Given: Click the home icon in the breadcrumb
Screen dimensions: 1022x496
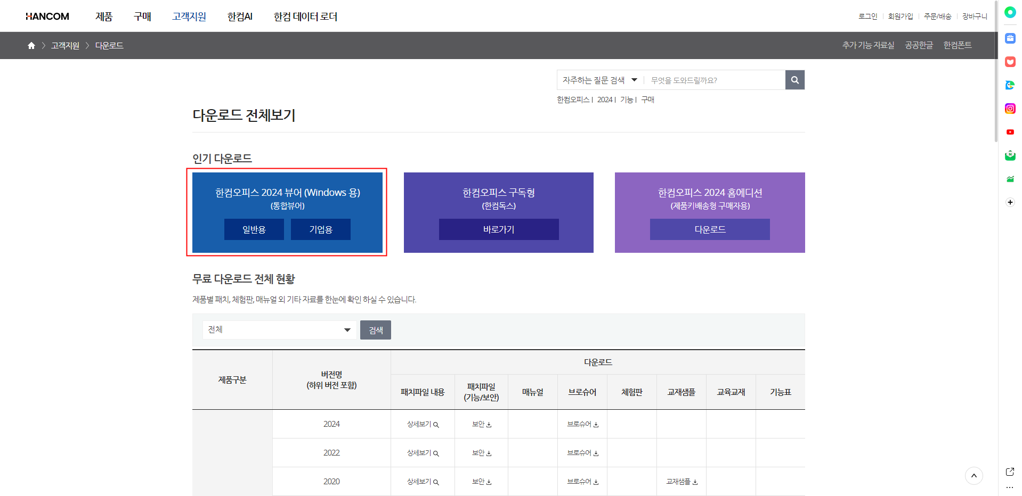Looking at the screenshot, I should (31, 46).
